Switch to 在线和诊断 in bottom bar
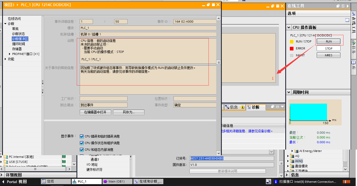 (x=148, y=181)
